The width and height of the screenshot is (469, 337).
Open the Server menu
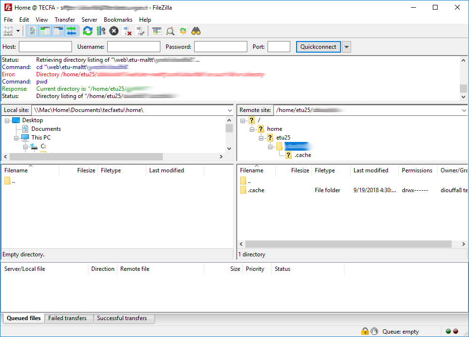click(89, 20)
